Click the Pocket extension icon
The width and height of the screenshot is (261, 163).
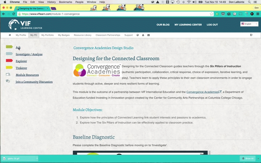click(223, 14)
